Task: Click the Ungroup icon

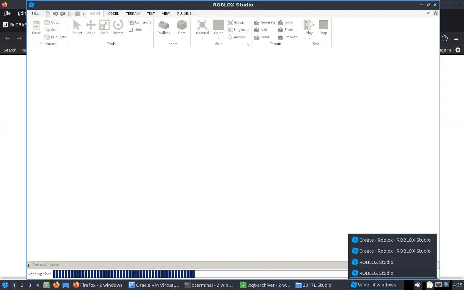Action: pos(230,30)
